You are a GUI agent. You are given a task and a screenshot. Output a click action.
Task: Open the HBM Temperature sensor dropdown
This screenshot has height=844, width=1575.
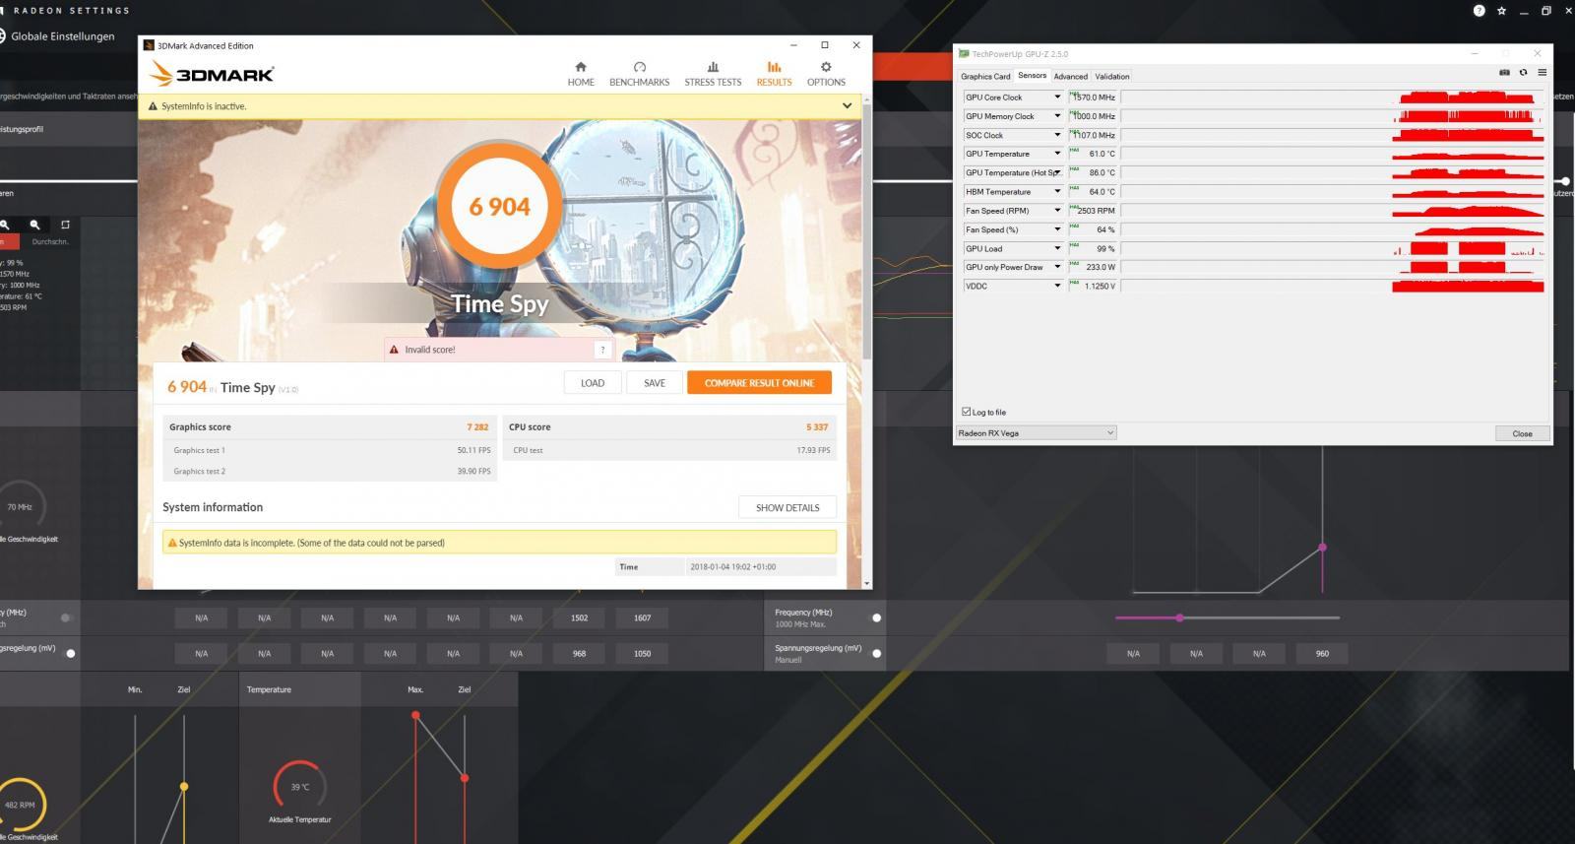pyautogui.click(x=1057, y=191)
